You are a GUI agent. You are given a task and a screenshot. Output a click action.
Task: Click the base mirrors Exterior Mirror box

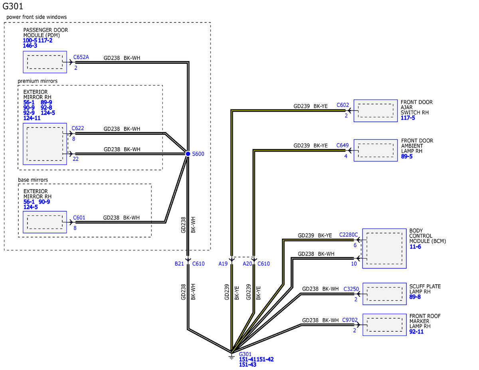tap(45, 222)
